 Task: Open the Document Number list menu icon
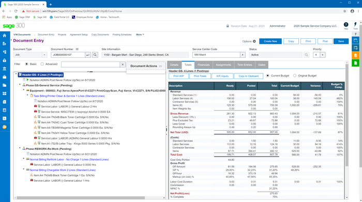tap(78, 49)
